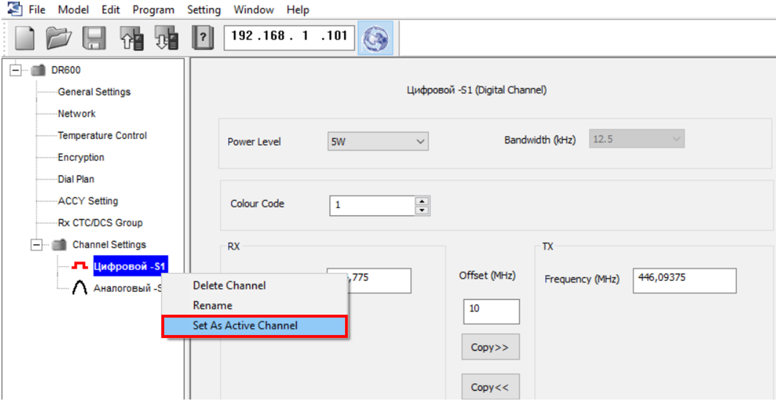This screenshot has height=401, width=776.
Task: Collapse the DR600 root tree node
Action: coord(16,70)
